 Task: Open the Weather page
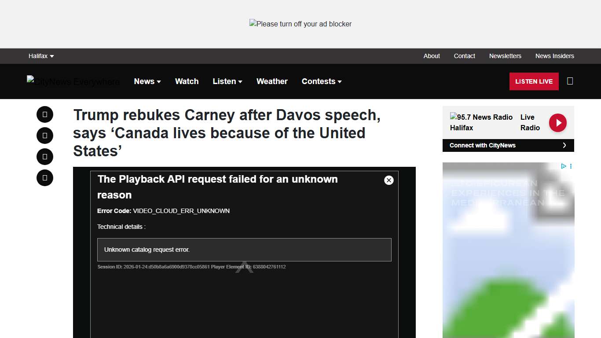(x=272, y=81)
